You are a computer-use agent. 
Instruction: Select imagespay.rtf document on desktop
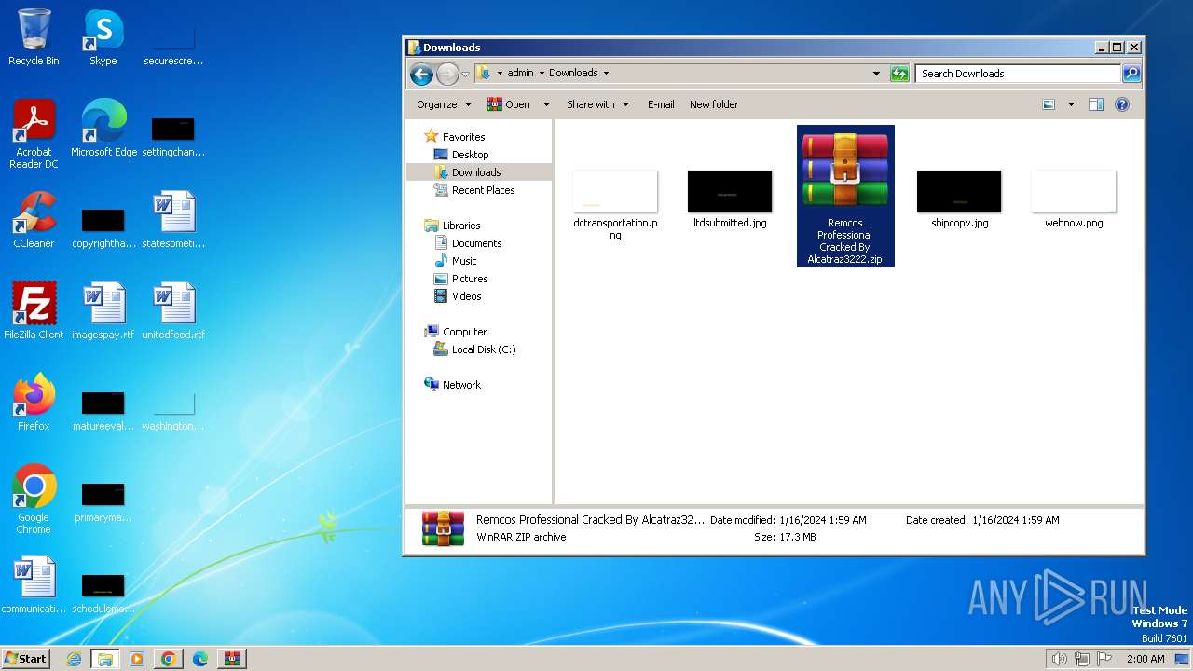coord(103,311)
